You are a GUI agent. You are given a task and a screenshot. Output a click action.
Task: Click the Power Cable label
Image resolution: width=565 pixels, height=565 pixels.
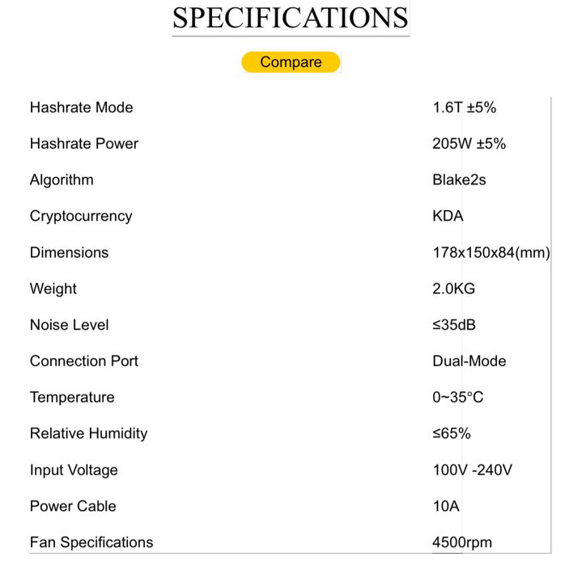73,506
